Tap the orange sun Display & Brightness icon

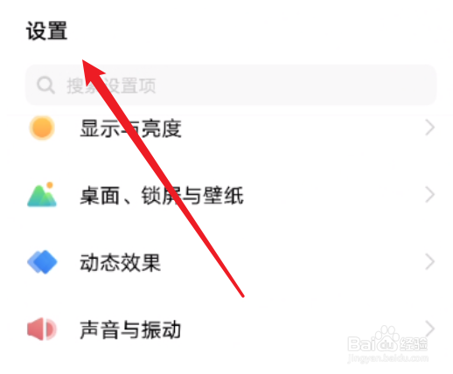[42, 128]
